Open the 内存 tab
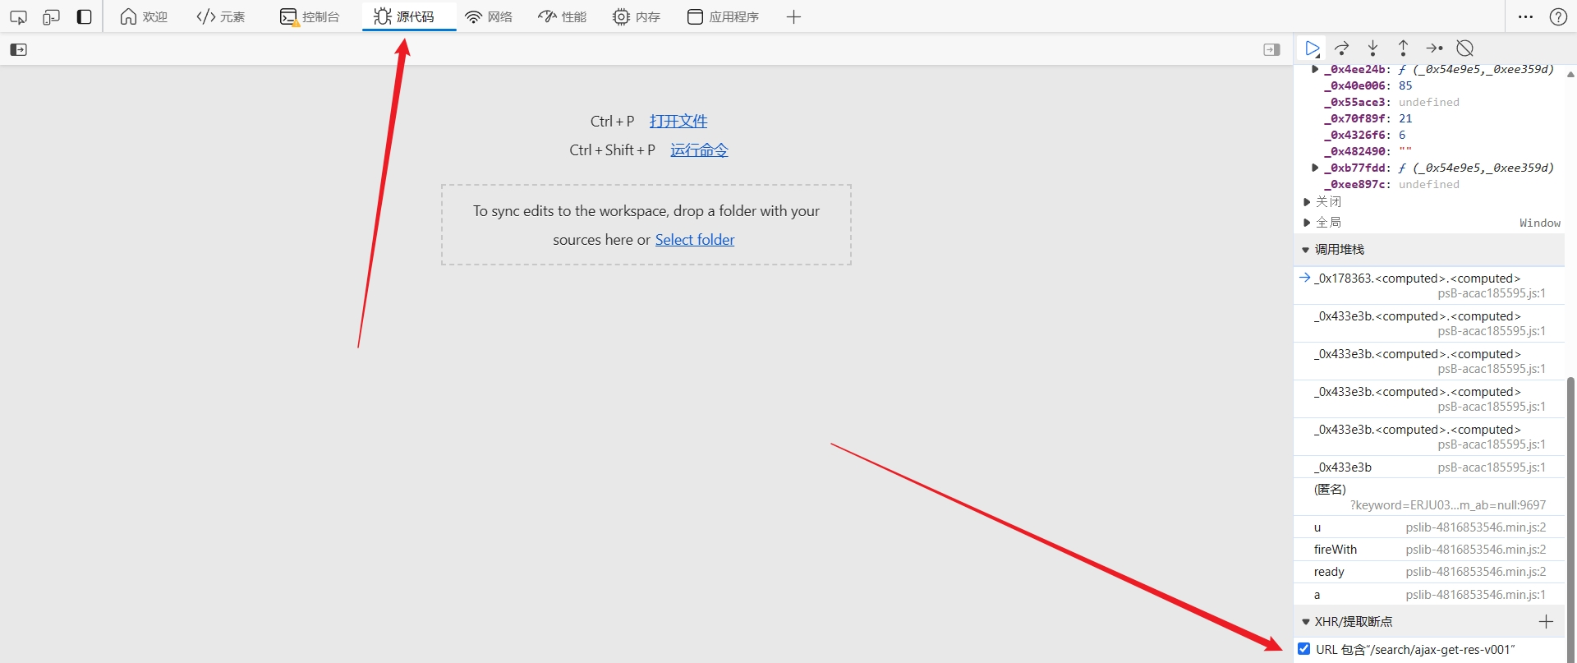1577x663 pixels. (x=637, y=16)
